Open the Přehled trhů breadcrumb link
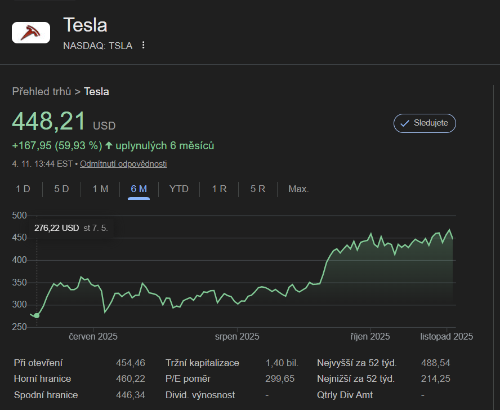The image size is (500, 410). click(x=42, y=91)
